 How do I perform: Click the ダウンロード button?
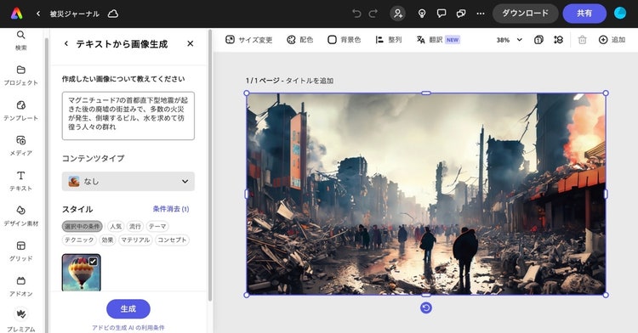tap(526, 14)
